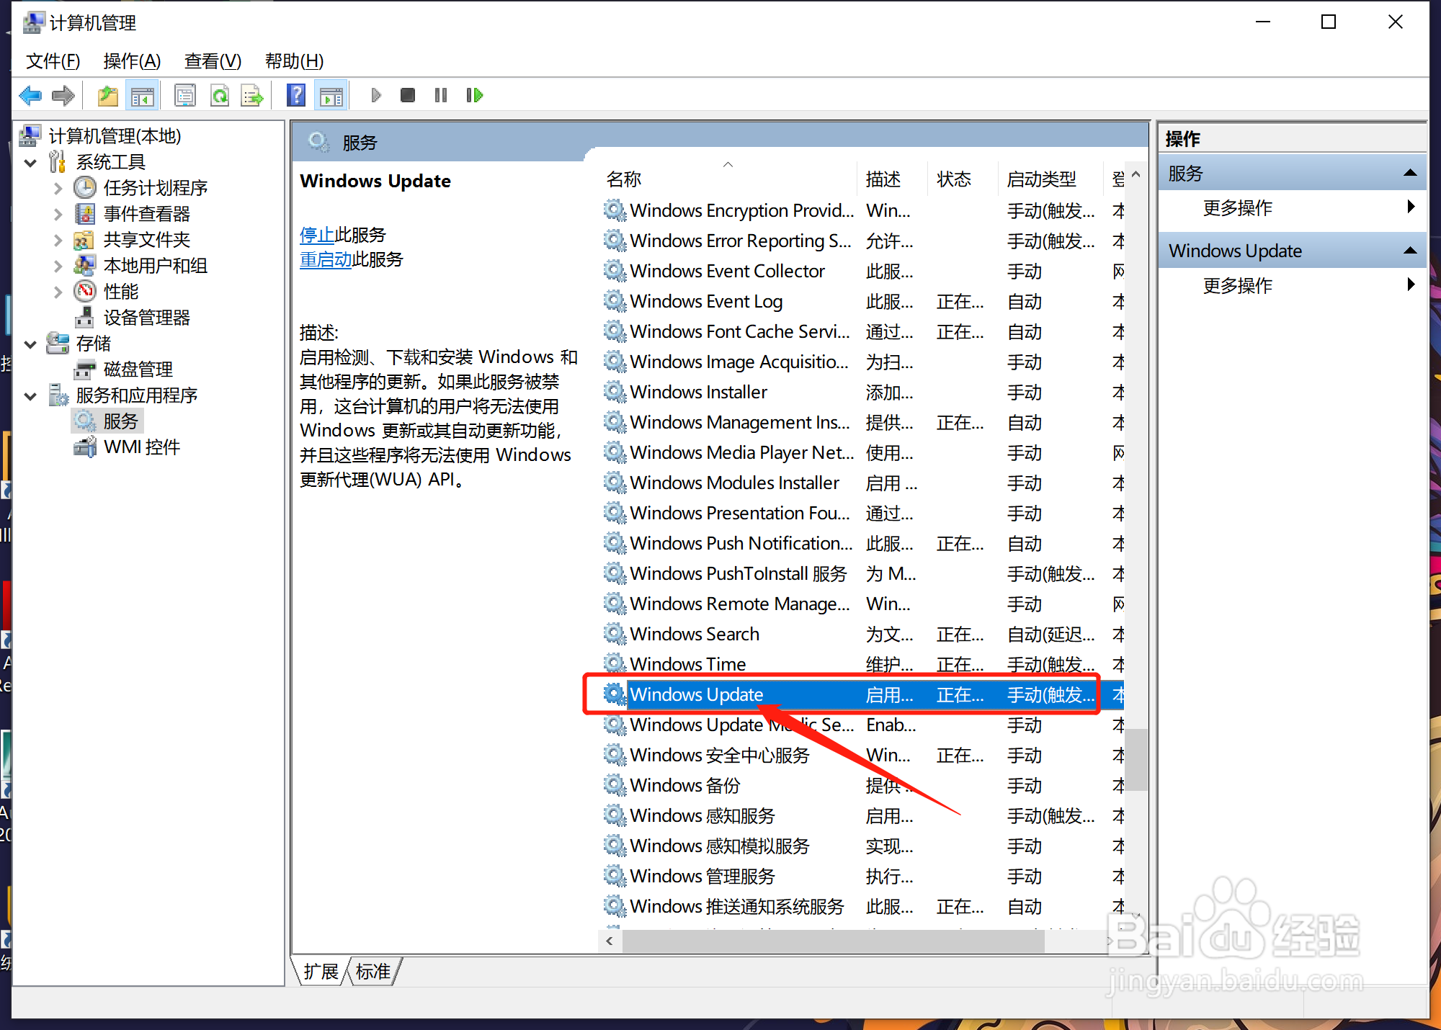Switch to the 标准 tab
Image resolution: width=1441 pixels, height=1030 pixels.
[373, 972]
